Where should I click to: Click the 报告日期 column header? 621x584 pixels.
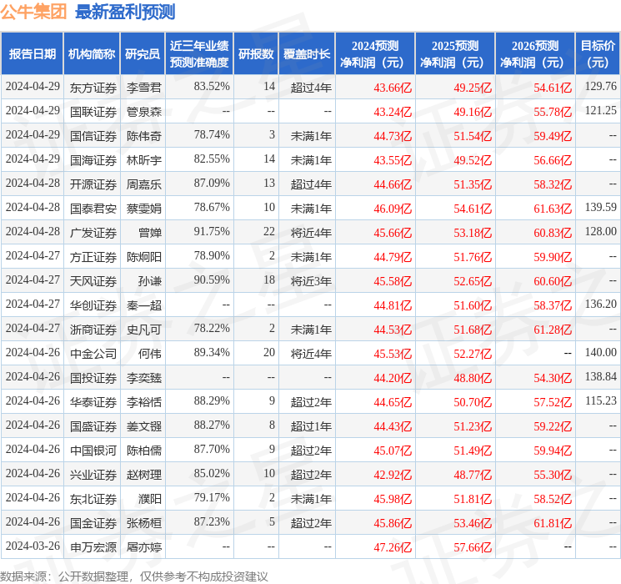coord(32,54)
